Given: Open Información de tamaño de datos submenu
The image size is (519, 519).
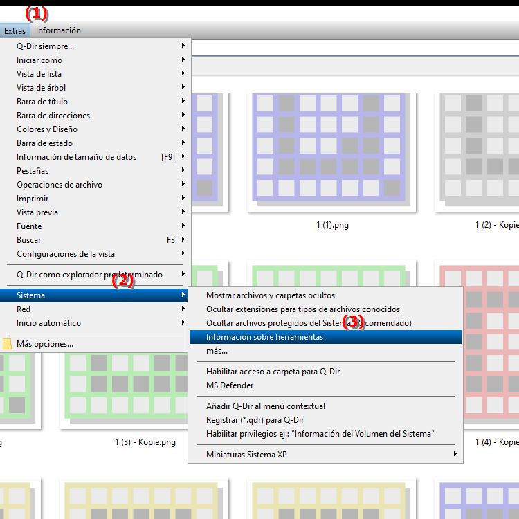Looking at the screenshot, I should pyautogui.click(x=95, y=157).
